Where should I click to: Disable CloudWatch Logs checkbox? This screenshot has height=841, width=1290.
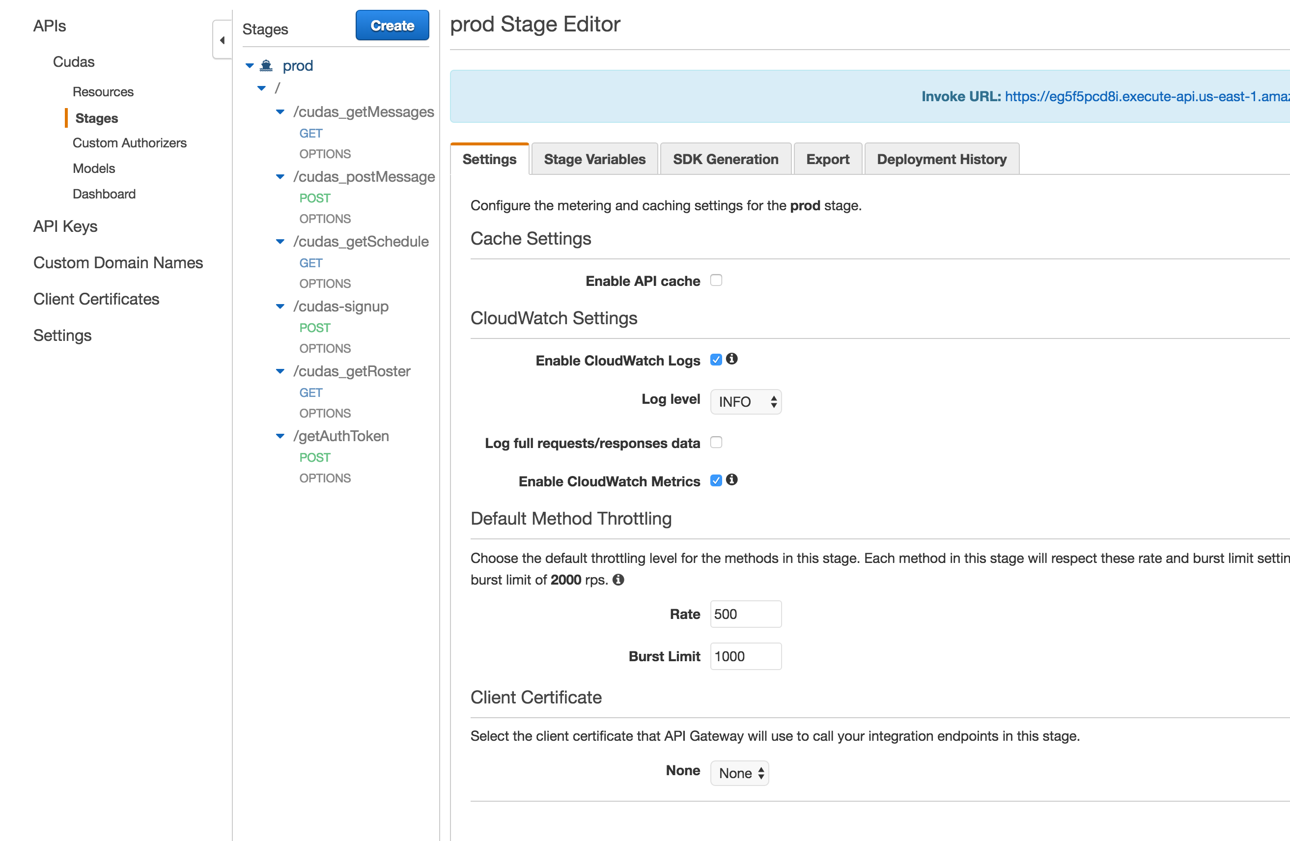click(x=716, y=360)
